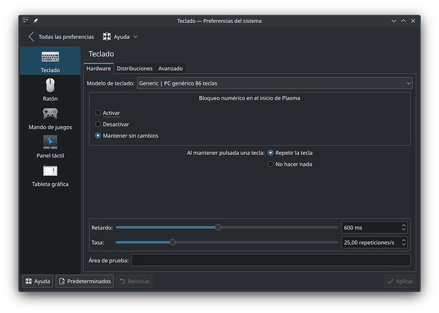This screenshot has width=439, height=313.
Task: Switch to the Avanzado tab
Action: point(171,68)
